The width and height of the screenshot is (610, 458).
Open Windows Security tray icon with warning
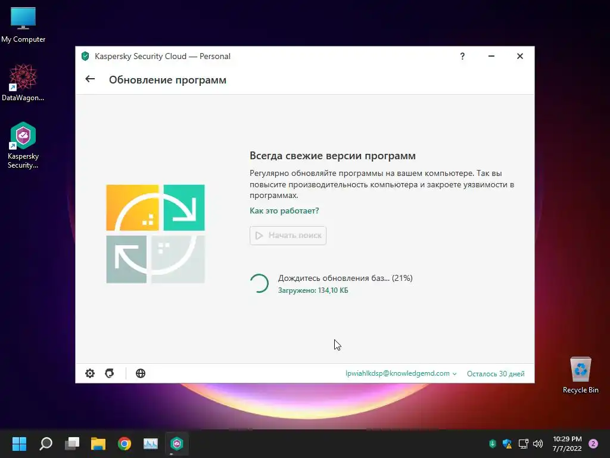pyautogui.click(x=507, y=444)
